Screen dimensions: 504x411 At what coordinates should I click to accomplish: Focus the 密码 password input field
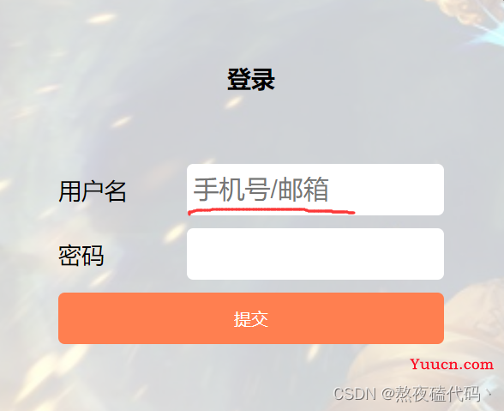coord(315,254)
